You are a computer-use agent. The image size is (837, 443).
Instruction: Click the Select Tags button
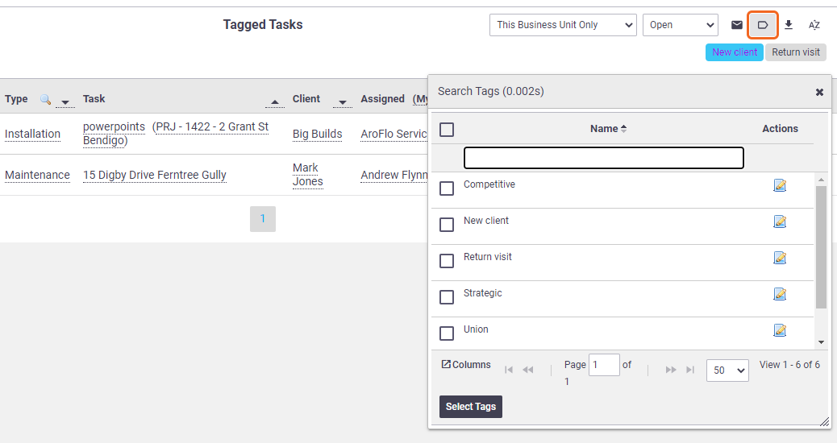point(471,407)
